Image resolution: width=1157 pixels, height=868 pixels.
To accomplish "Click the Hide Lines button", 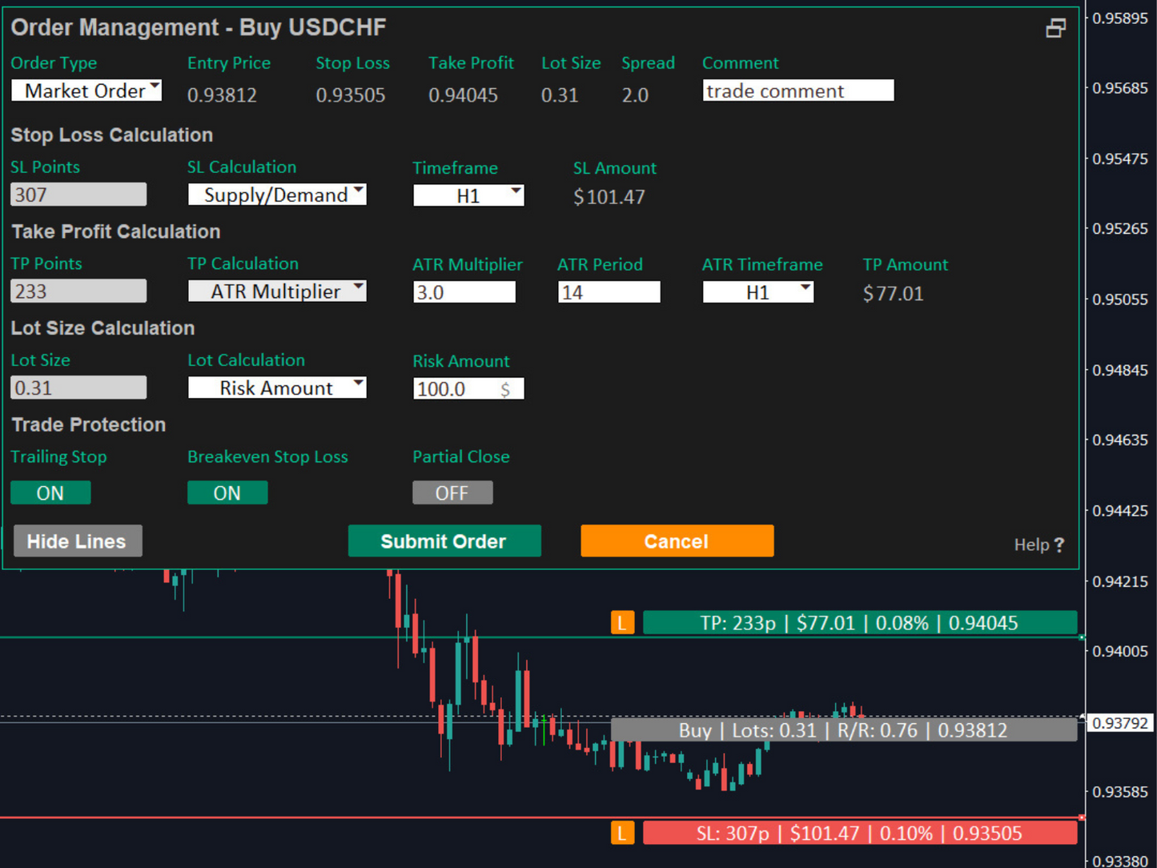I will tap(78, 541).
